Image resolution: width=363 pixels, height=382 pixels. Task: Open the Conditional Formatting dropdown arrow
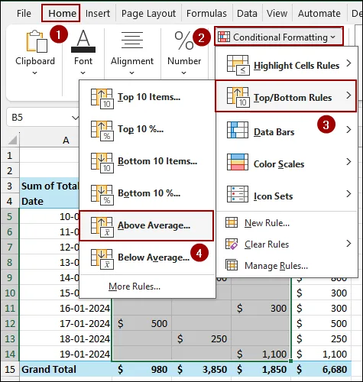[333, 37]
